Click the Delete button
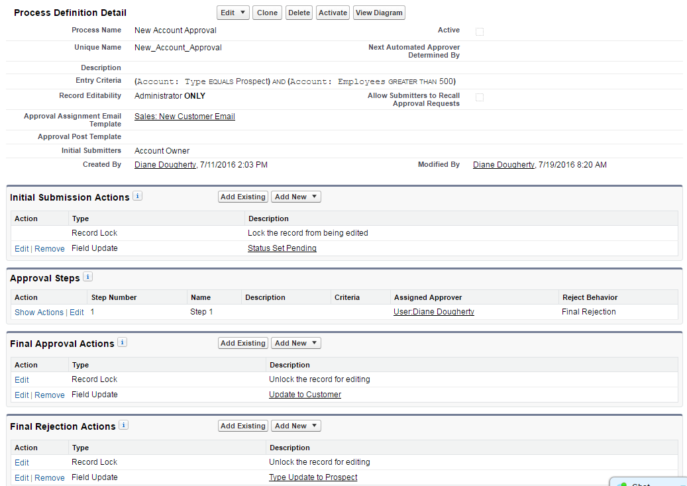Screen dimensions: 687x486 pos(299,13)
